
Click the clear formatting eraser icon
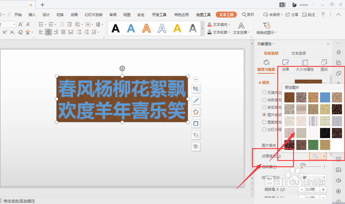pyautogui.click(x=20, y=32)
